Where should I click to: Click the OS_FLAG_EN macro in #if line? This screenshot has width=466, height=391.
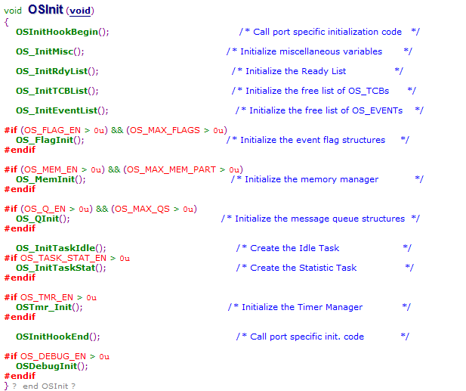pyautogui.click(x=52, y=130)
